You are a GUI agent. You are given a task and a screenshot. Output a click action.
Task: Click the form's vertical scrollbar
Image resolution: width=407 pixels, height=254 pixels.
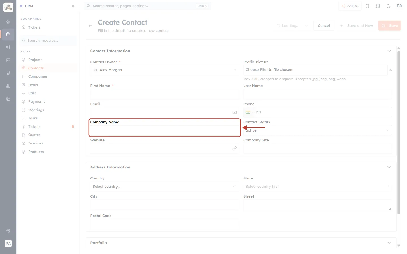[399, 133]
